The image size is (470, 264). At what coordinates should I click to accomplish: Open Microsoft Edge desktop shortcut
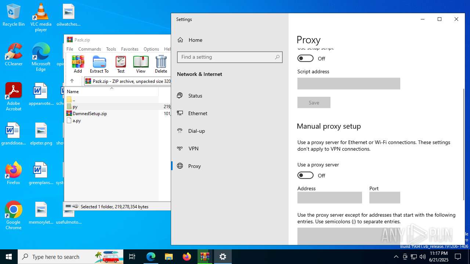[x=41, y=58]
